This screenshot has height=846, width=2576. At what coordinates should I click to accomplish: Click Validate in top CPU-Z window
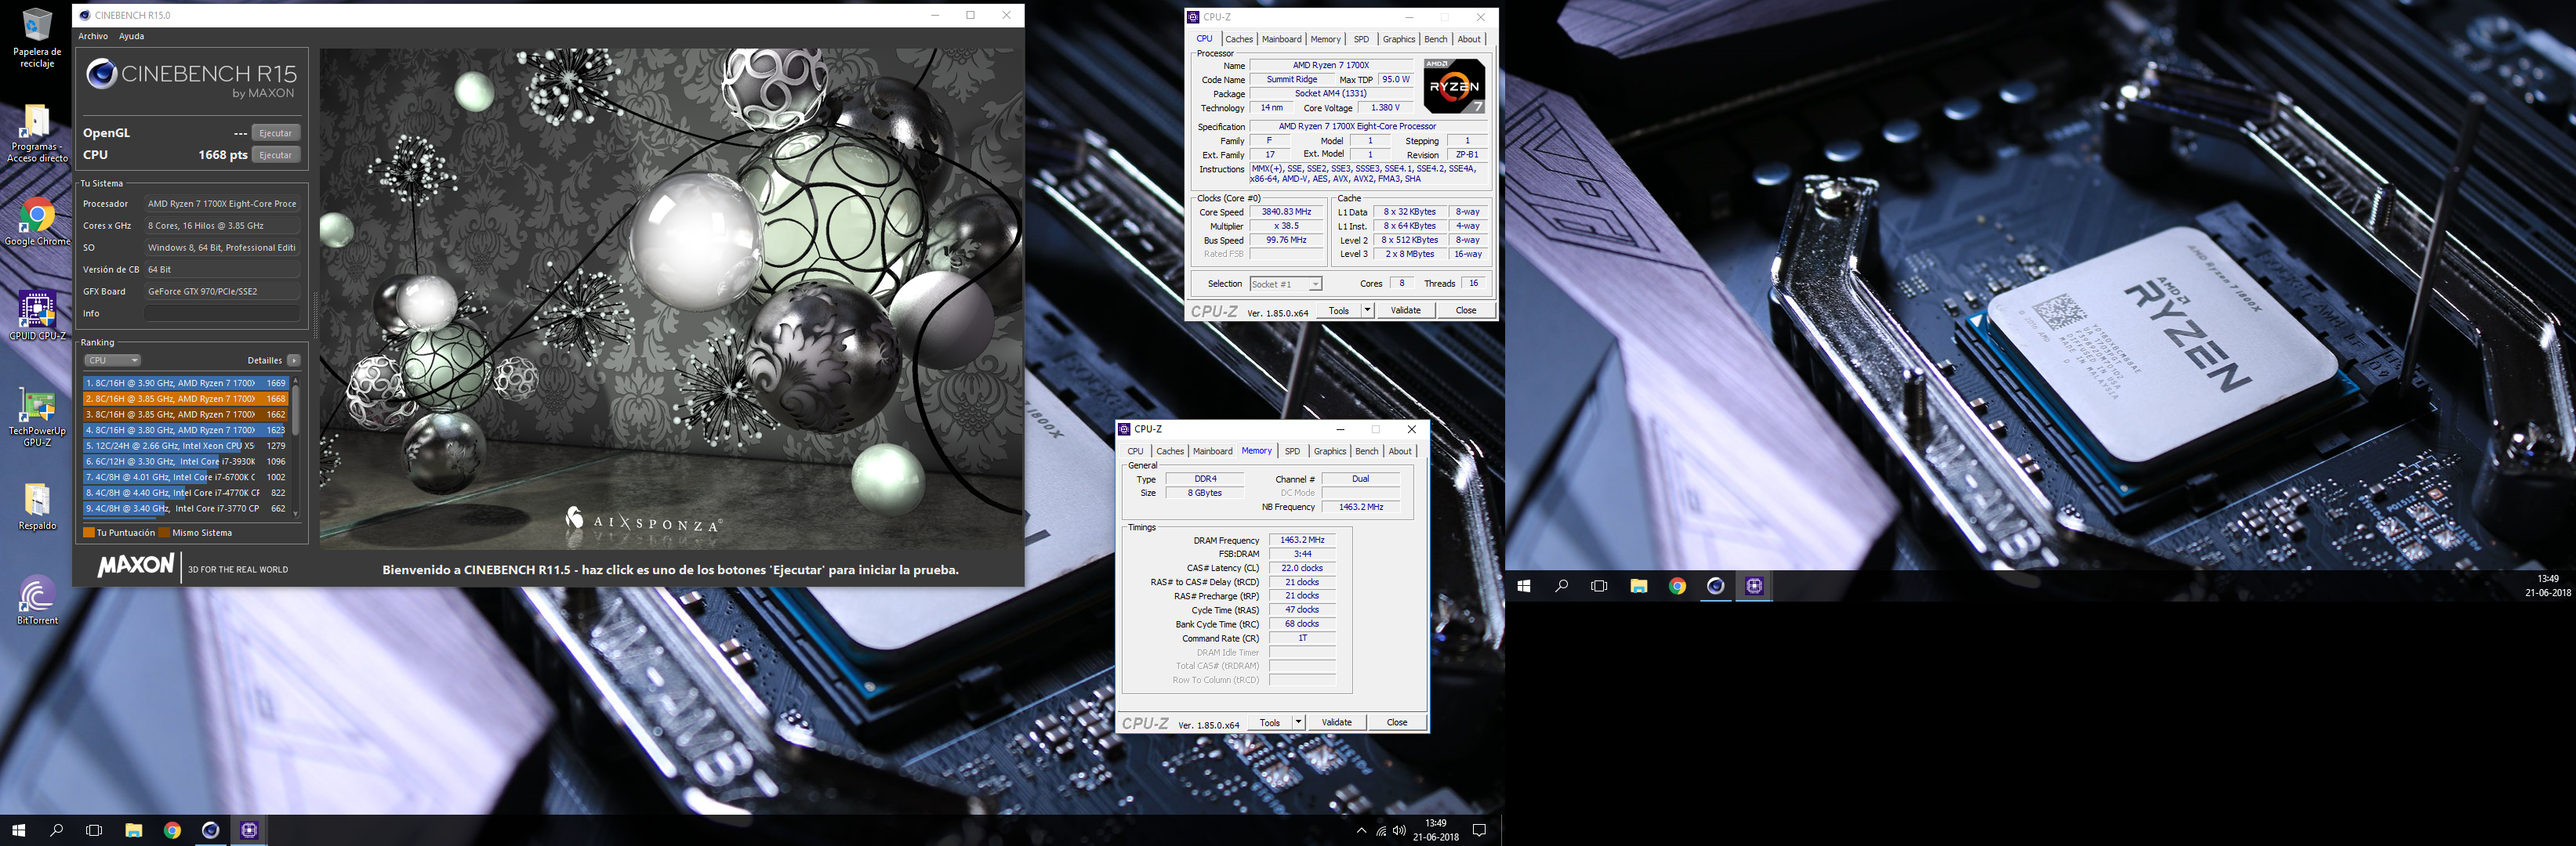(1405, 311)
